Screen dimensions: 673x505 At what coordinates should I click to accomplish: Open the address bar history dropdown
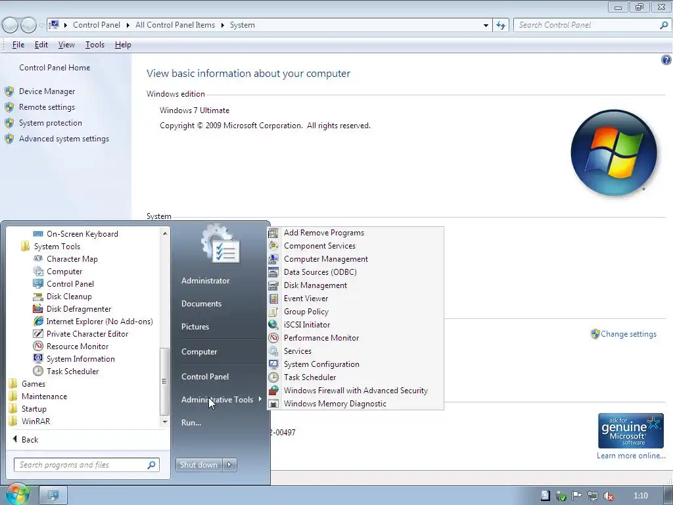pyautogui.click(x=486, y=26)
